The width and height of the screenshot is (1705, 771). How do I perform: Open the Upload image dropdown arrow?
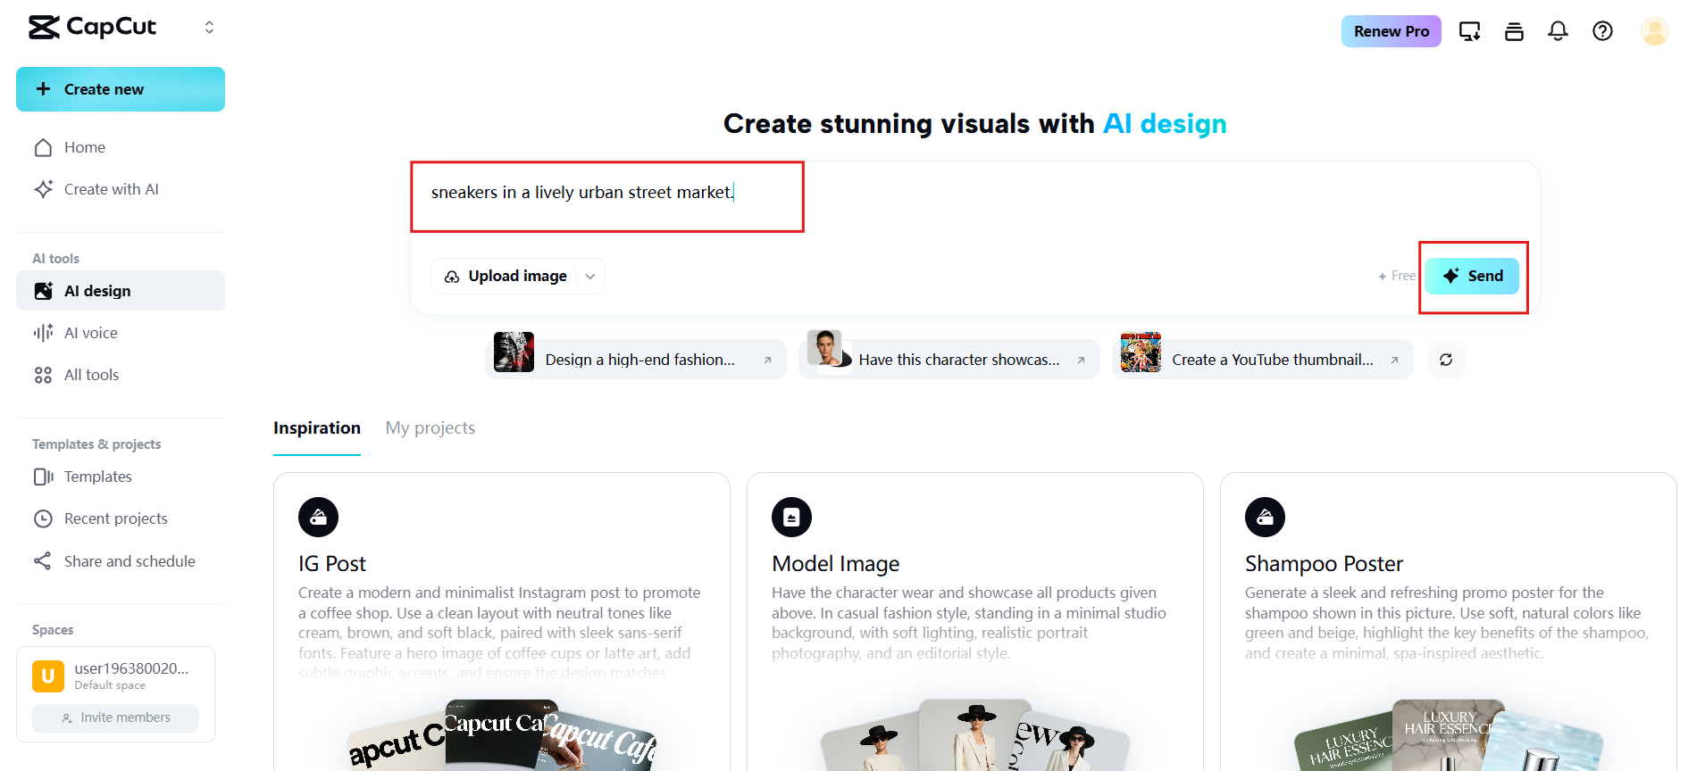590,277
